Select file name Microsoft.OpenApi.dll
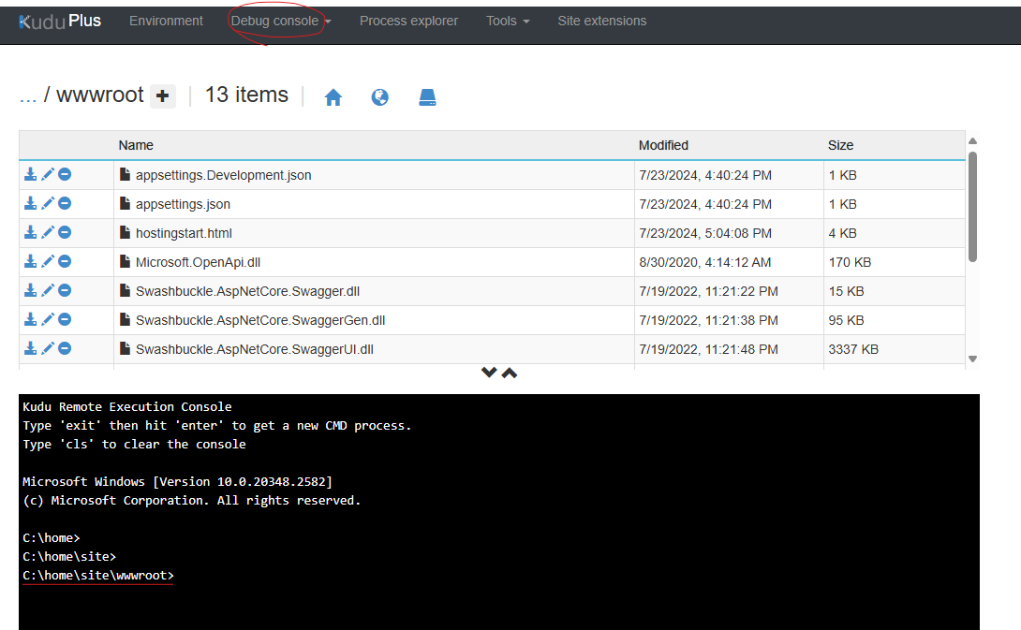 tap(198, 262)
